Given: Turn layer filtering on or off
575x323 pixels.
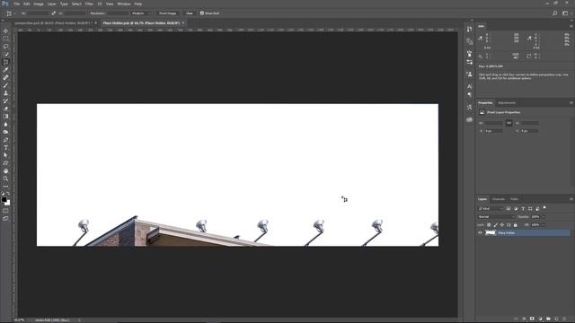Looking at the screenshot, I should pos(544,208).
